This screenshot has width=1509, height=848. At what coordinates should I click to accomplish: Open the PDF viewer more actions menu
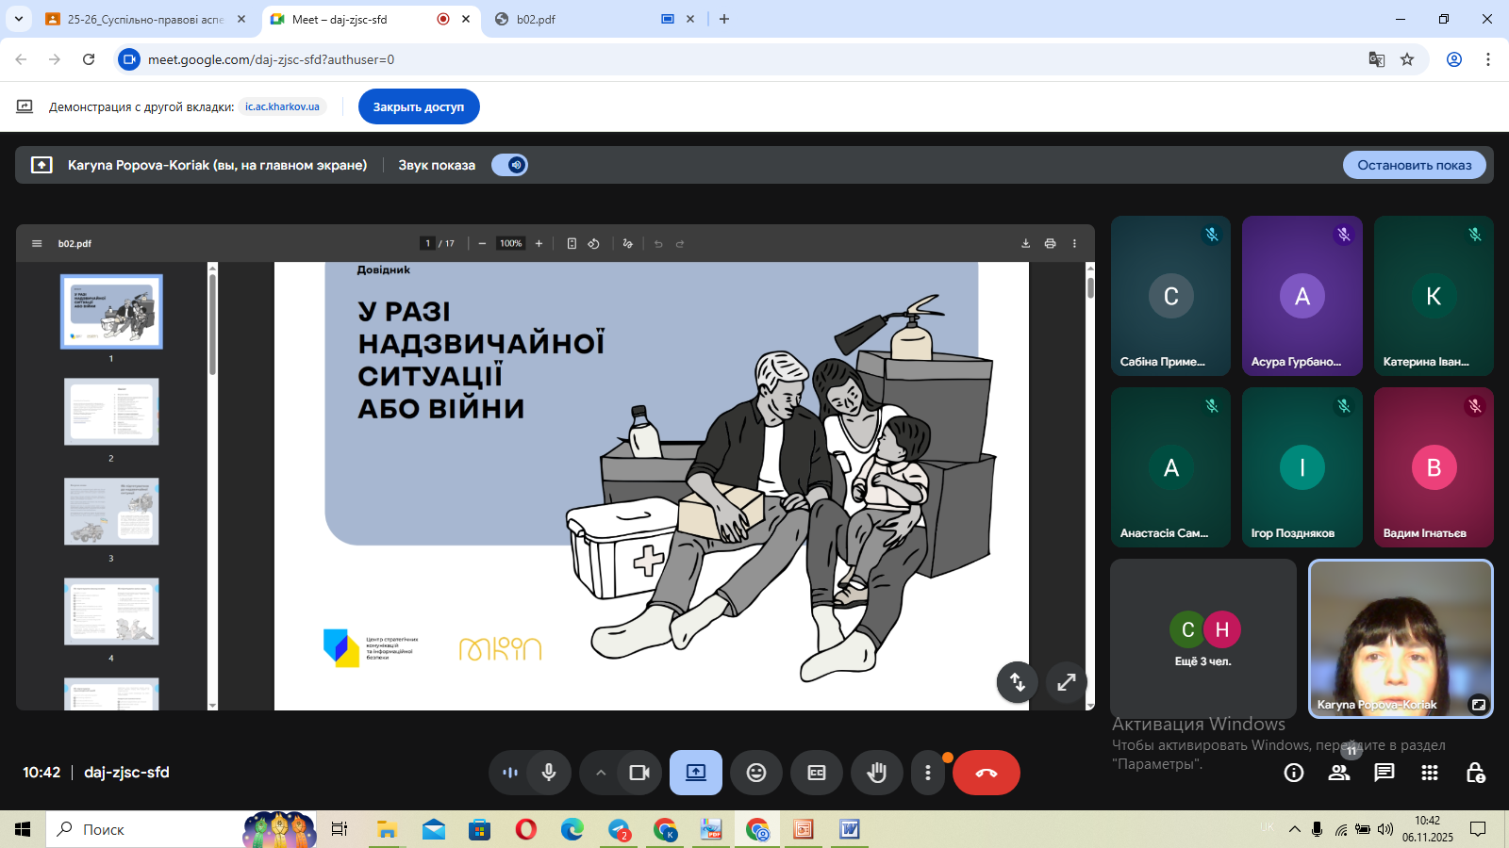coord(1074,243)
